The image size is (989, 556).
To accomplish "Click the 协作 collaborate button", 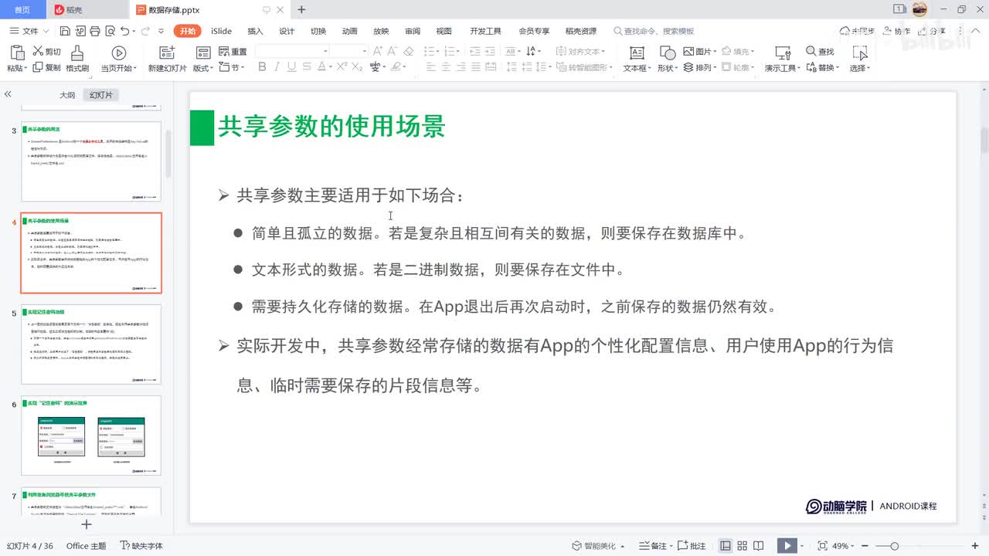I will tap(896, 31).
